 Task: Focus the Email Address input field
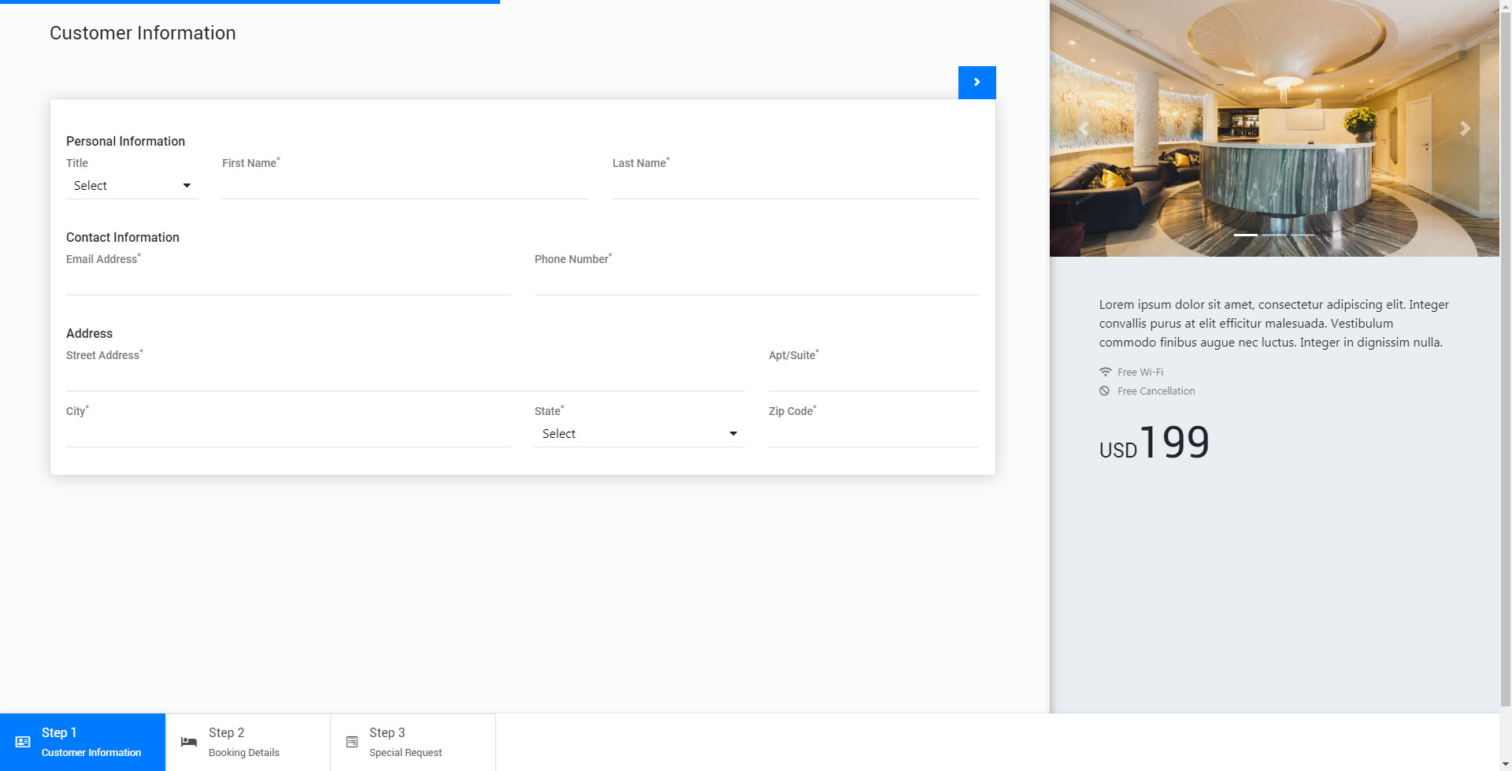(288, 283)
